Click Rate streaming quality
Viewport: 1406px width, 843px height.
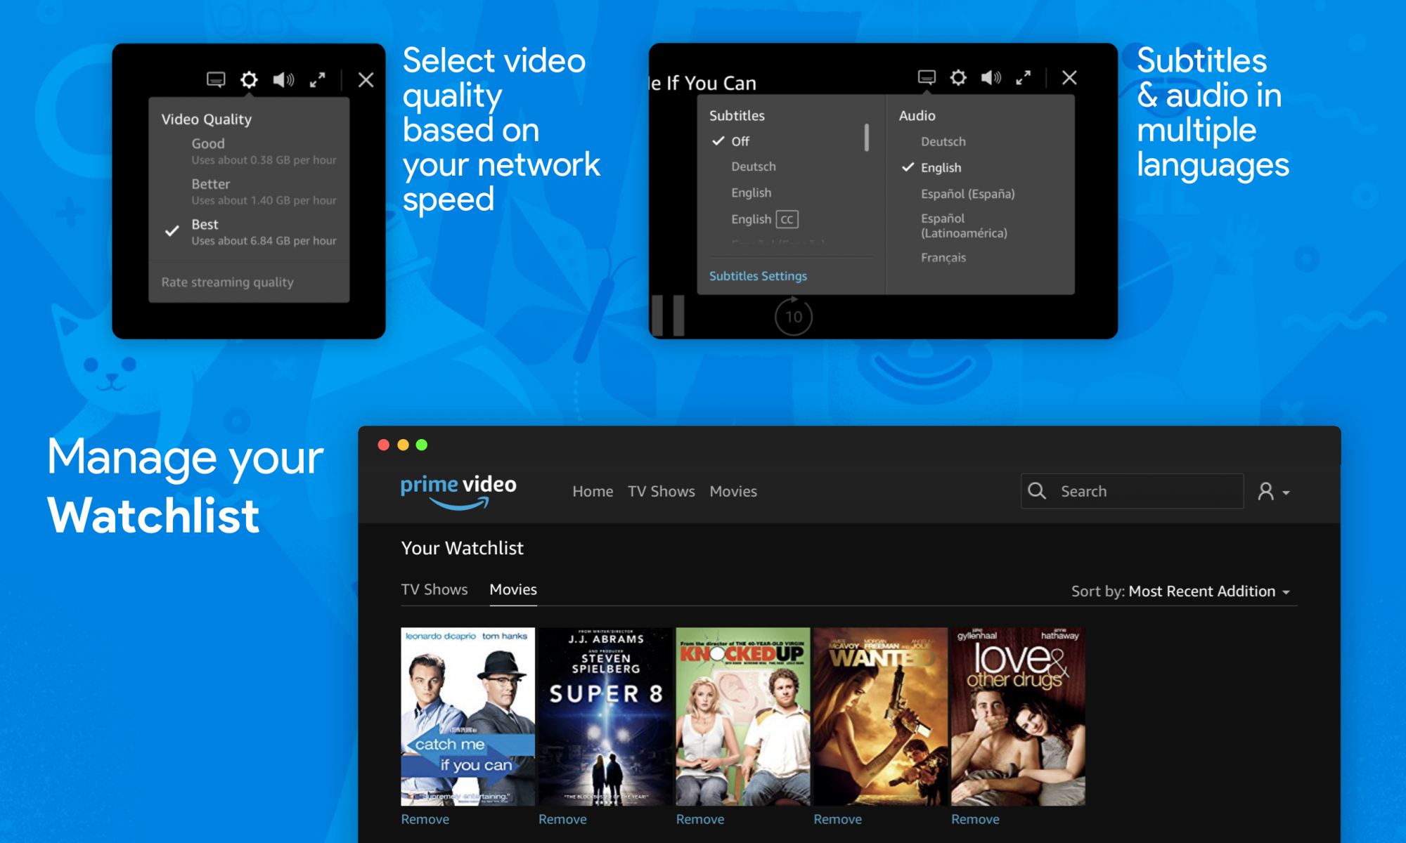(227, 282)
